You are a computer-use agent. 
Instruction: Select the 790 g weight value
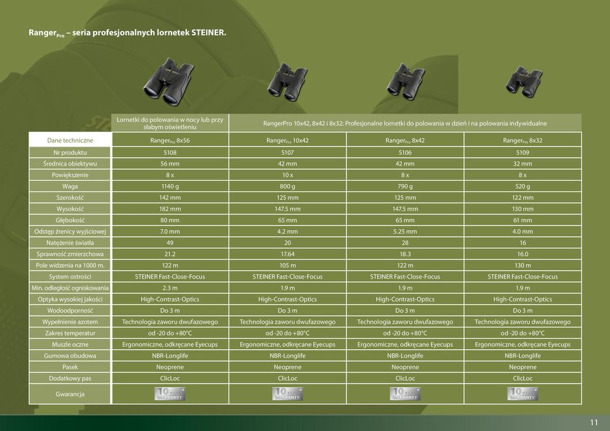[405, 186]
